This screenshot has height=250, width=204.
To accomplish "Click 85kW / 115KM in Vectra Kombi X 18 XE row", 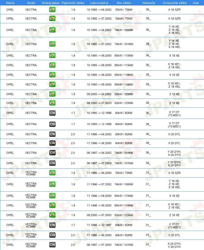I will 124,196.
